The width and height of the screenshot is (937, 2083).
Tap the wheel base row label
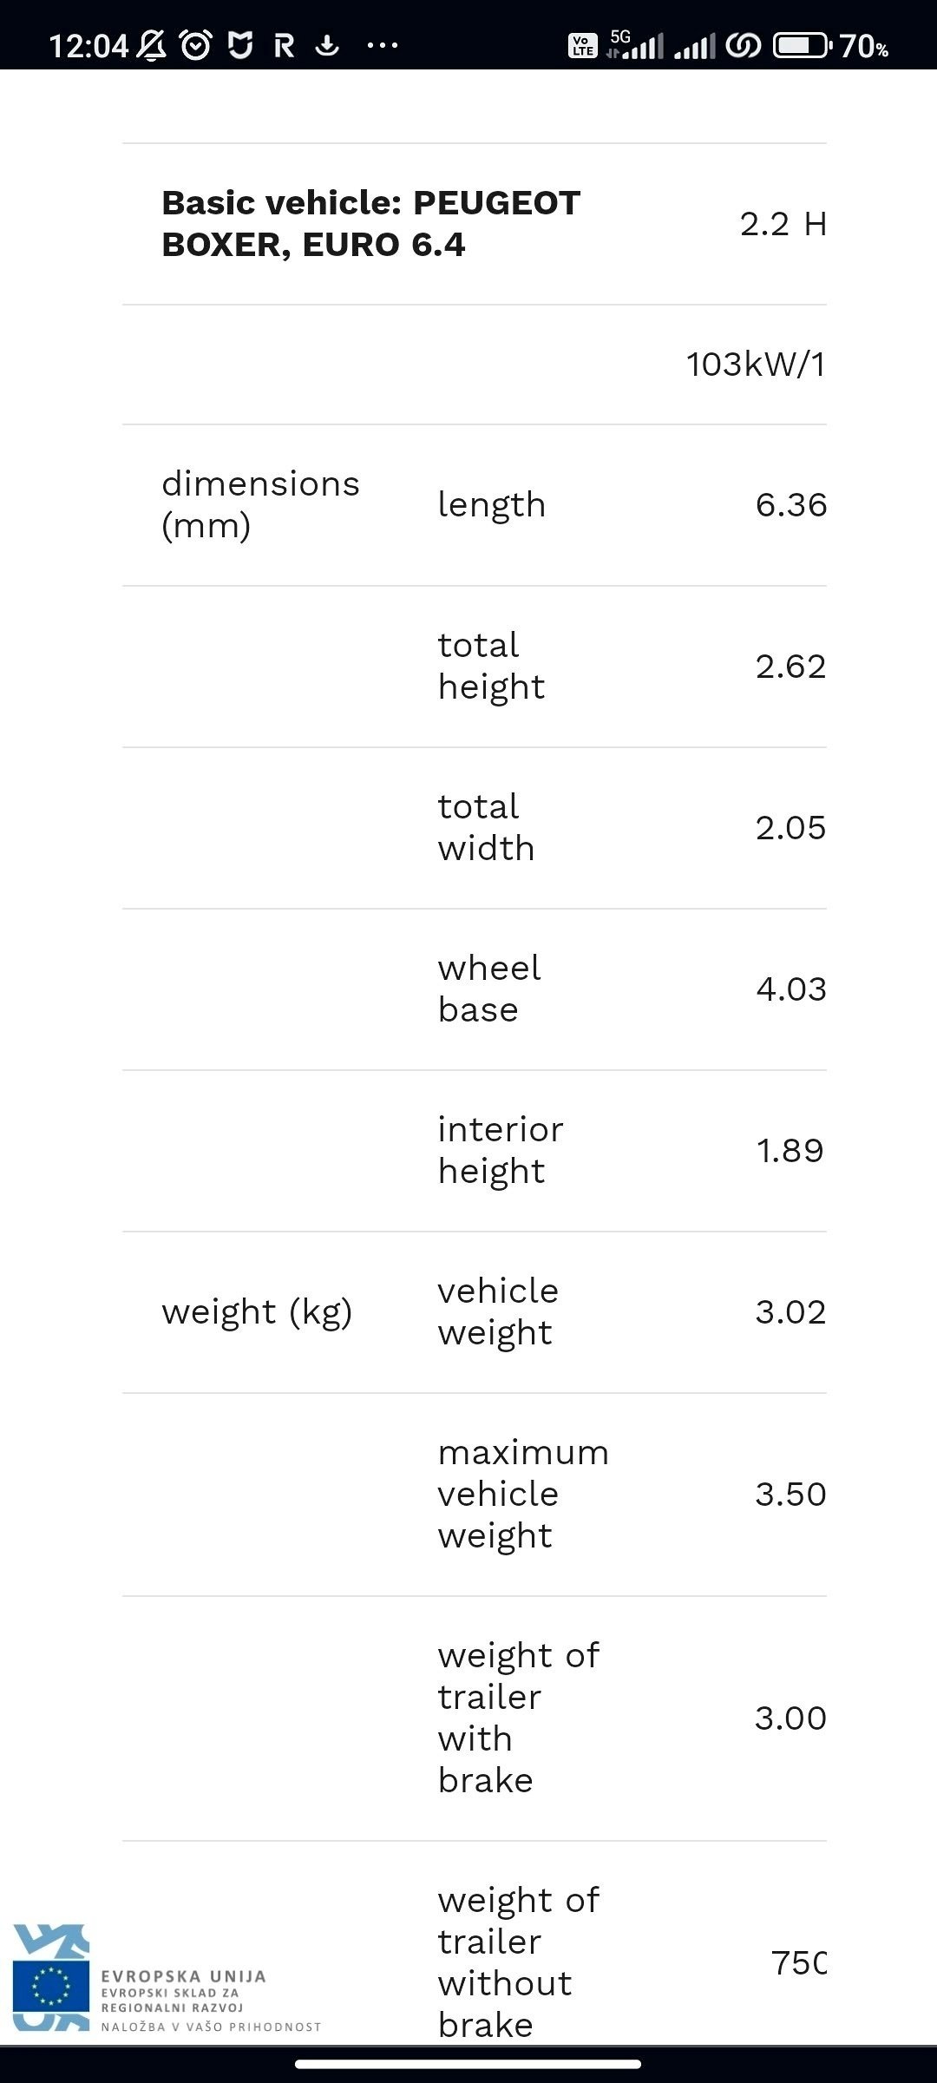[x=489, y=989]
